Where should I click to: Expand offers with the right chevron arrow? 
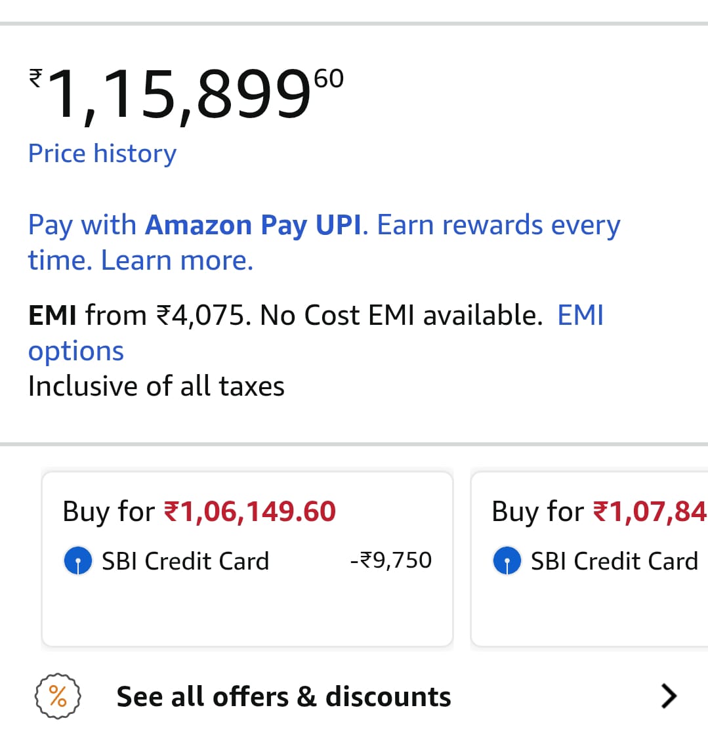click(x=668, y=696)
